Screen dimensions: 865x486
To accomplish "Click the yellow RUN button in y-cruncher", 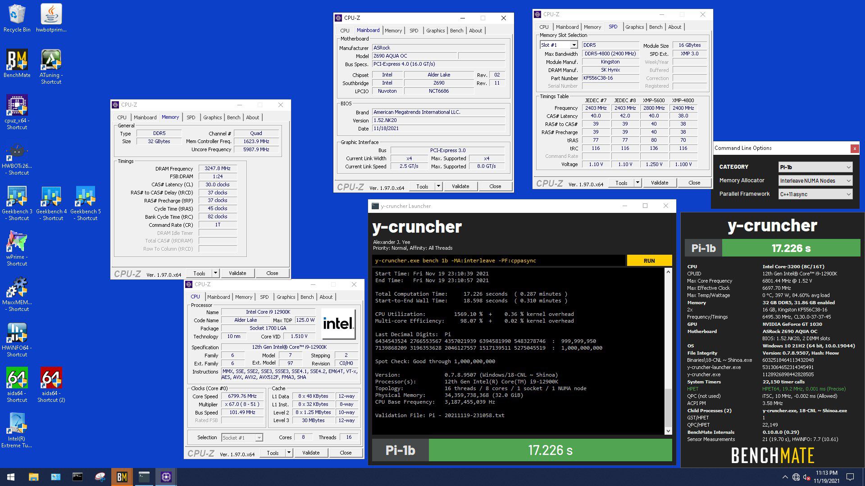I will 649,261.
